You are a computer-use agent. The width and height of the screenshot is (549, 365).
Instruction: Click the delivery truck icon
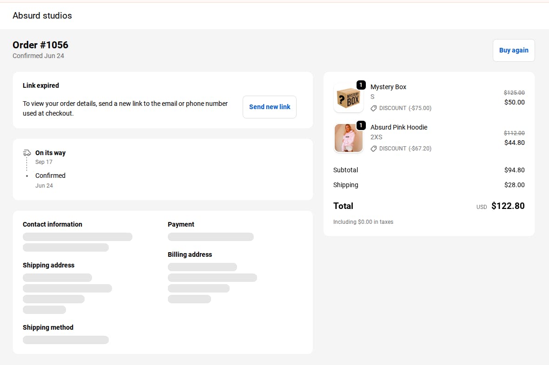(x=27, y=153)
